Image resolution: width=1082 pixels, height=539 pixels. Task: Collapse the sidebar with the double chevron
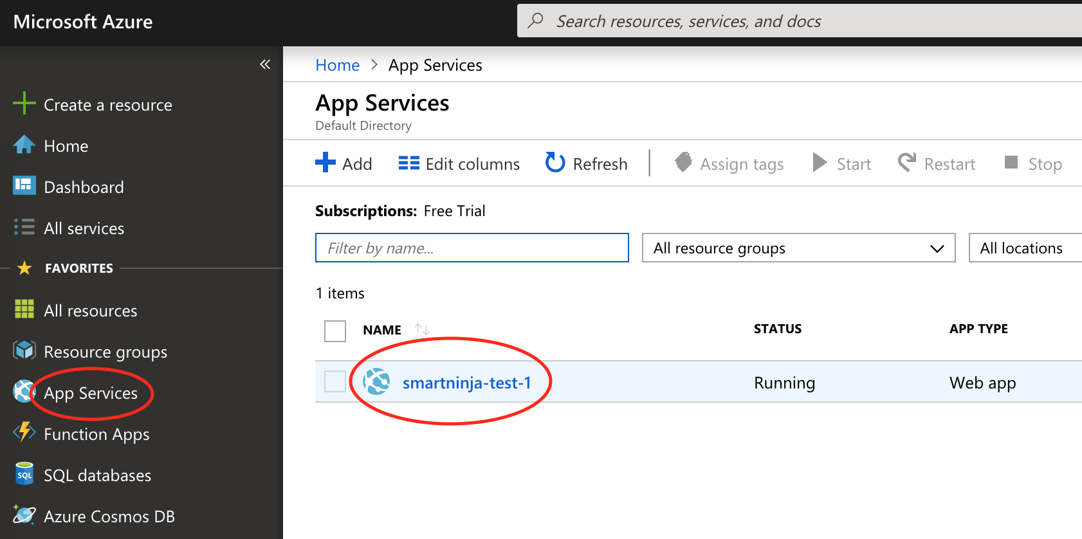[x=265, y=64]
